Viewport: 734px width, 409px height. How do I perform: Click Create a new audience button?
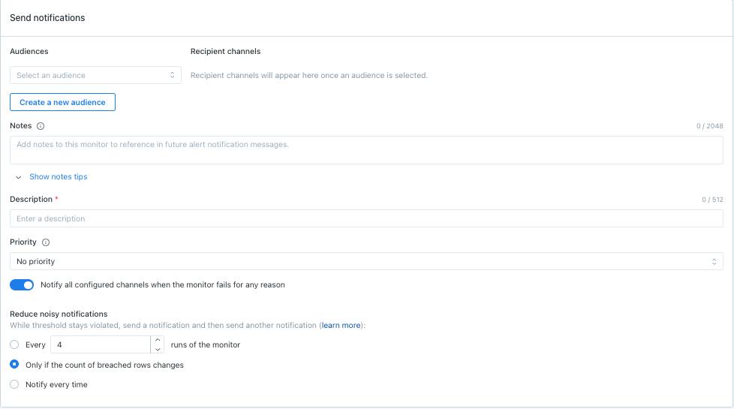tap(62, 102)
